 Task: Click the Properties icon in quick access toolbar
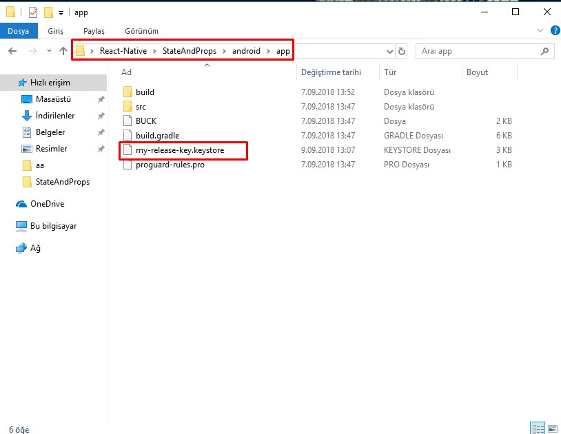[x=32, y=12]
